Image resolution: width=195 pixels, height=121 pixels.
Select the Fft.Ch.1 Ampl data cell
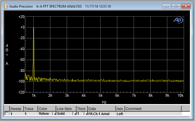tap(102, 114)
